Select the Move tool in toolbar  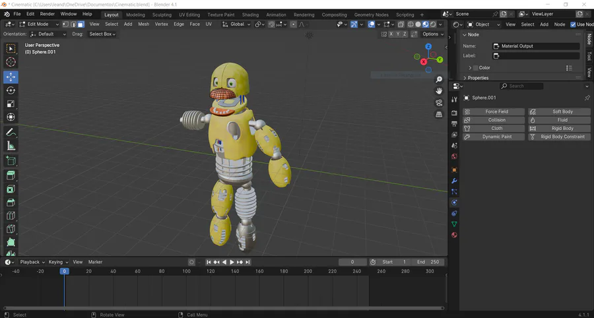point(11,77)
